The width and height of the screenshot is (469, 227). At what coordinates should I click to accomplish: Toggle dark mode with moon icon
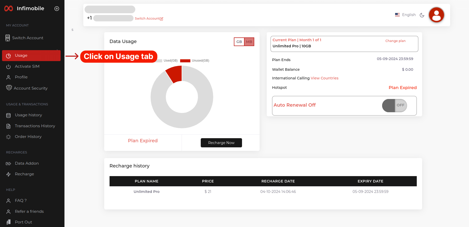(422, 15)
